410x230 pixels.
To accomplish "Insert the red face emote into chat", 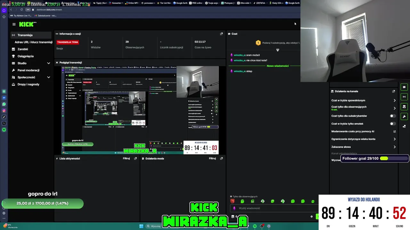I will [x=233, y=201].
